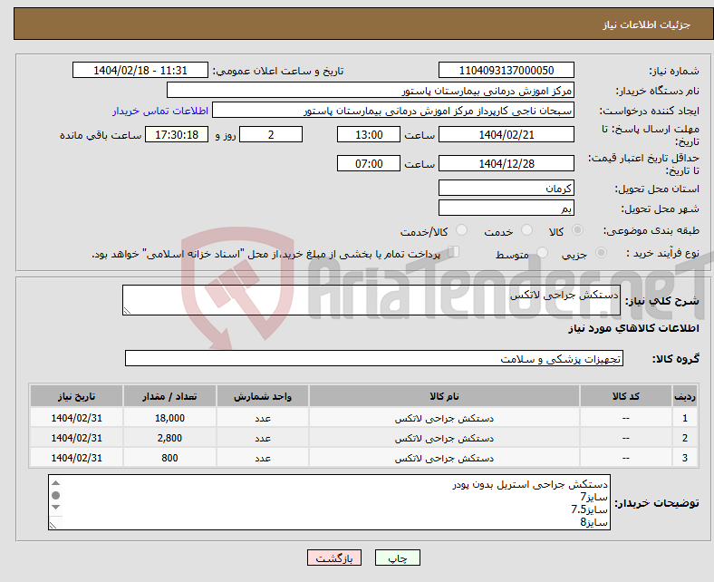
Task: Click the need number field 1104093137000050
Action: [506, 70]
